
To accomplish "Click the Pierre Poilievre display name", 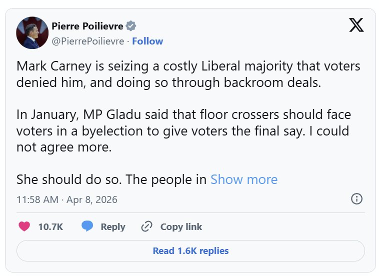I will tap(87, 26).
